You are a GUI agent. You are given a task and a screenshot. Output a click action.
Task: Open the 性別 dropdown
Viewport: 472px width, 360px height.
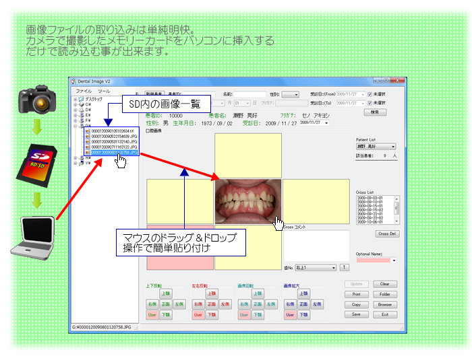pos(291,95)
